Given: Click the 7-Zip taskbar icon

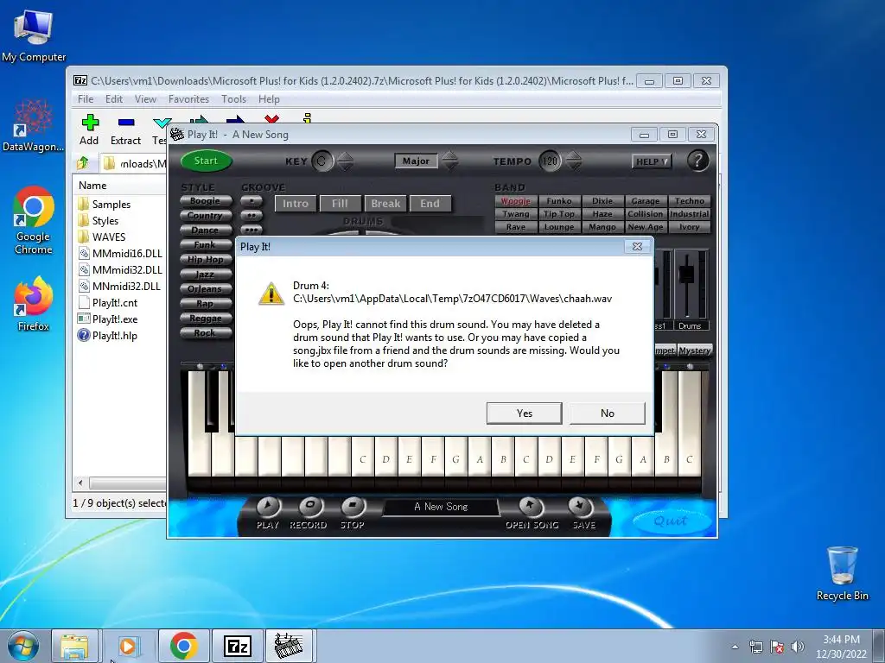Looking at the screenshot, I should (x=237, y=646).
